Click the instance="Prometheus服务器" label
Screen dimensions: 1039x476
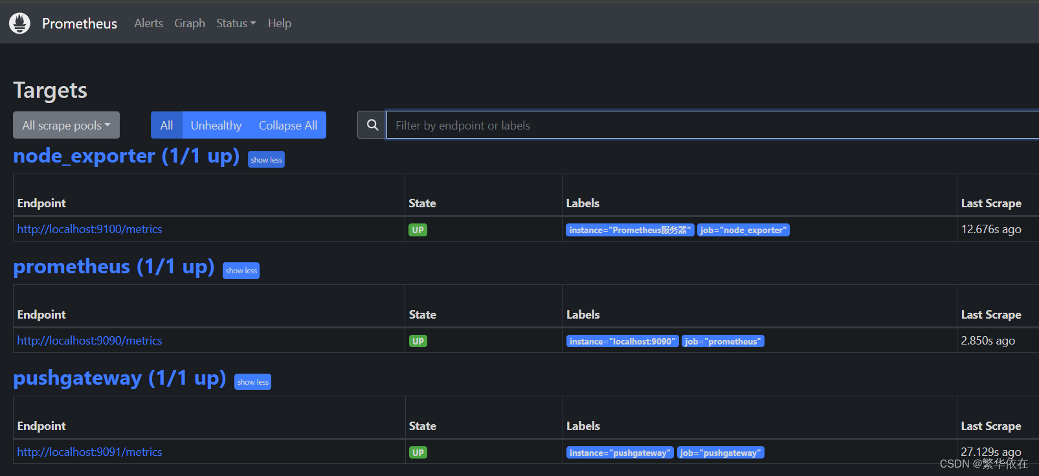pyautogui.click(x=630, y=230)
